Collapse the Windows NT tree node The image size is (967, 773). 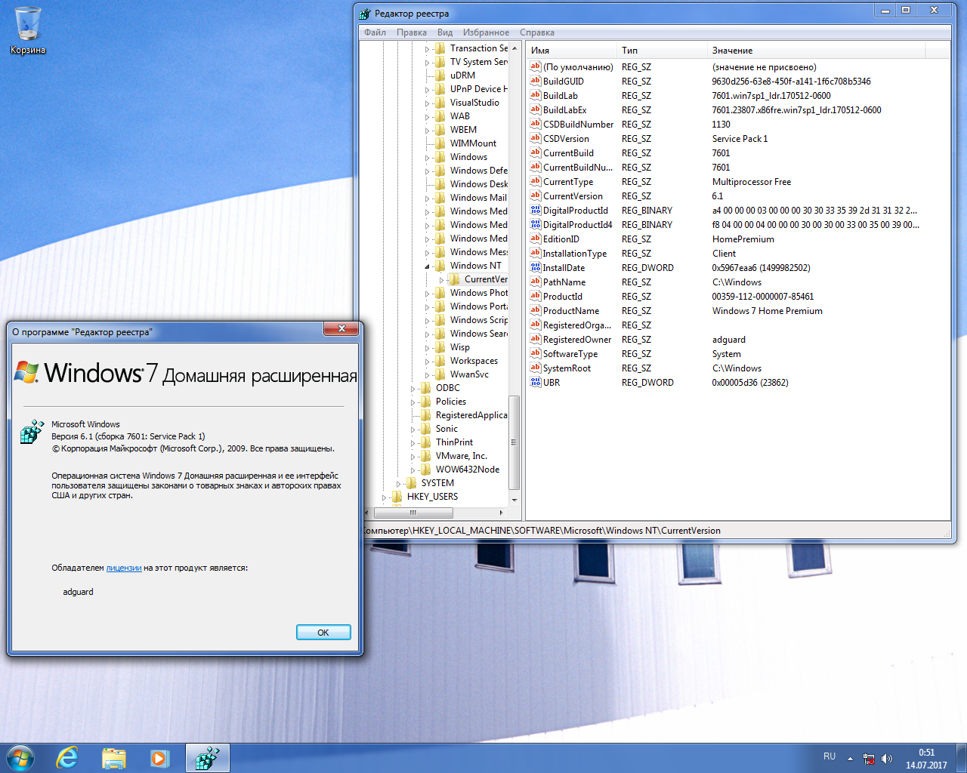[427, 266]
